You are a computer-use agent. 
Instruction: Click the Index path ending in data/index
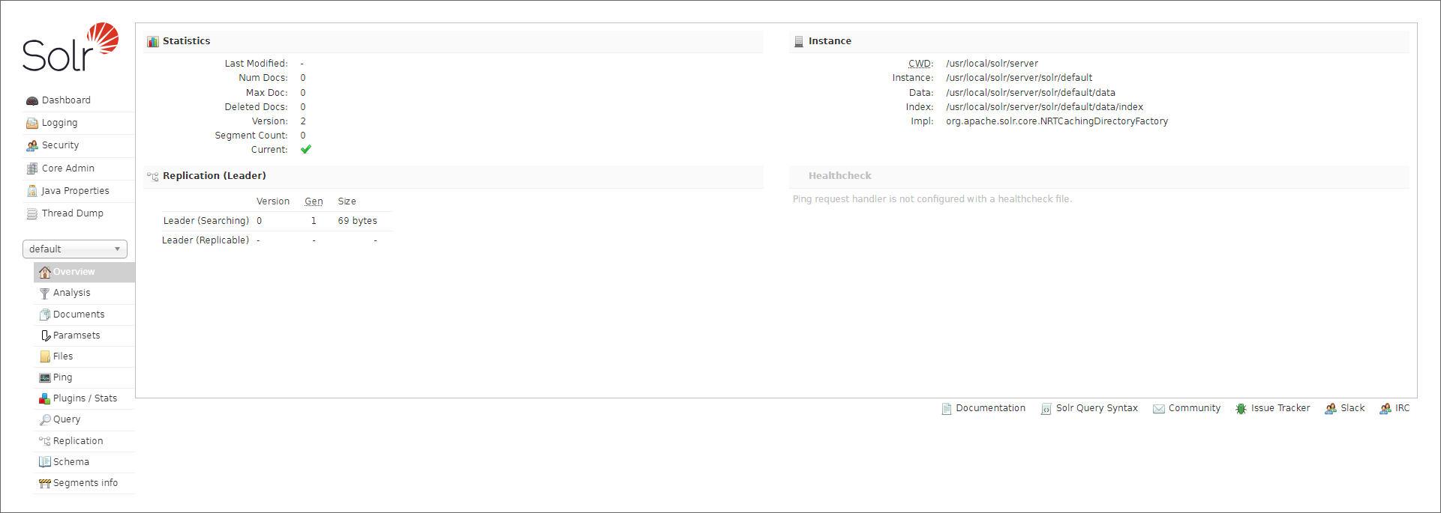coord(1044,107)
